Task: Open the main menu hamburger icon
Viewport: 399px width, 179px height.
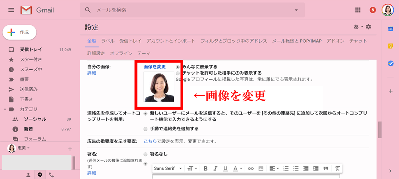Action: tap(11, 10)
